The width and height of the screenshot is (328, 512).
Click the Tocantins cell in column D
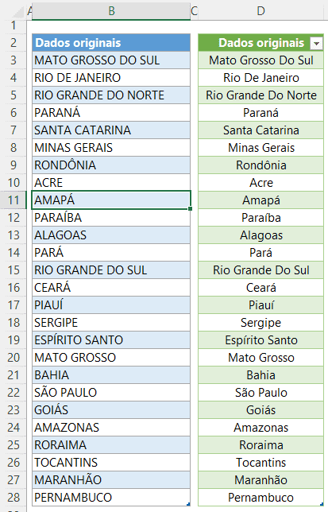[260, 463]
